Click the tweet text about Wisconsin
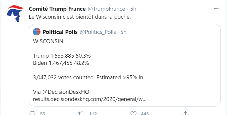 (x=80, y=18)
